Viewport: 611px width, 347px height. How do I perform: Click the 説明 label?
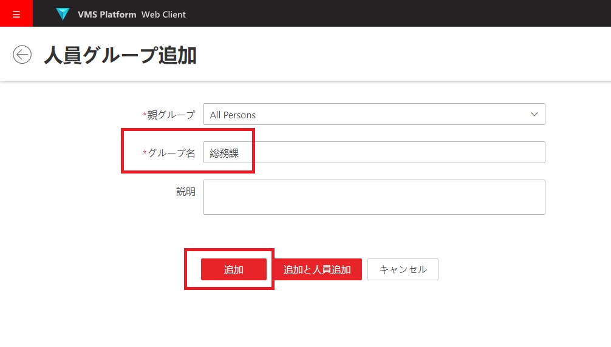point(186,191)
